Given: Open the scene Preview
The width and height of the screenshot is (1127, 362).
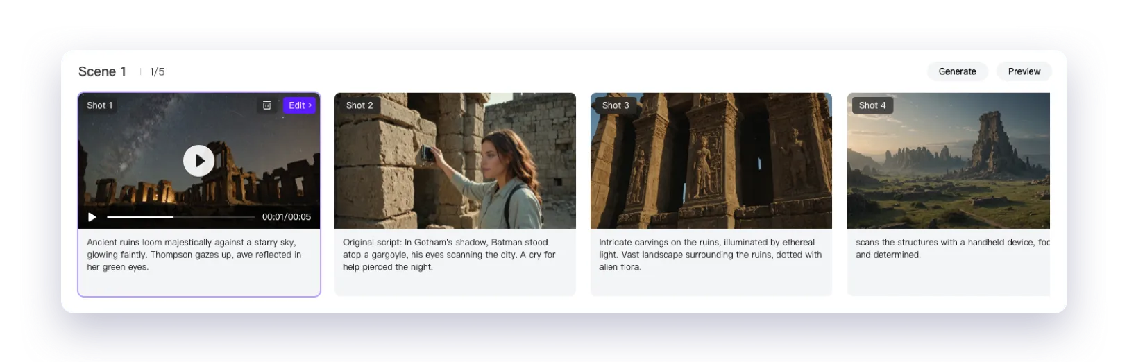Looking at the screenshot, I should pos(1024,71).
